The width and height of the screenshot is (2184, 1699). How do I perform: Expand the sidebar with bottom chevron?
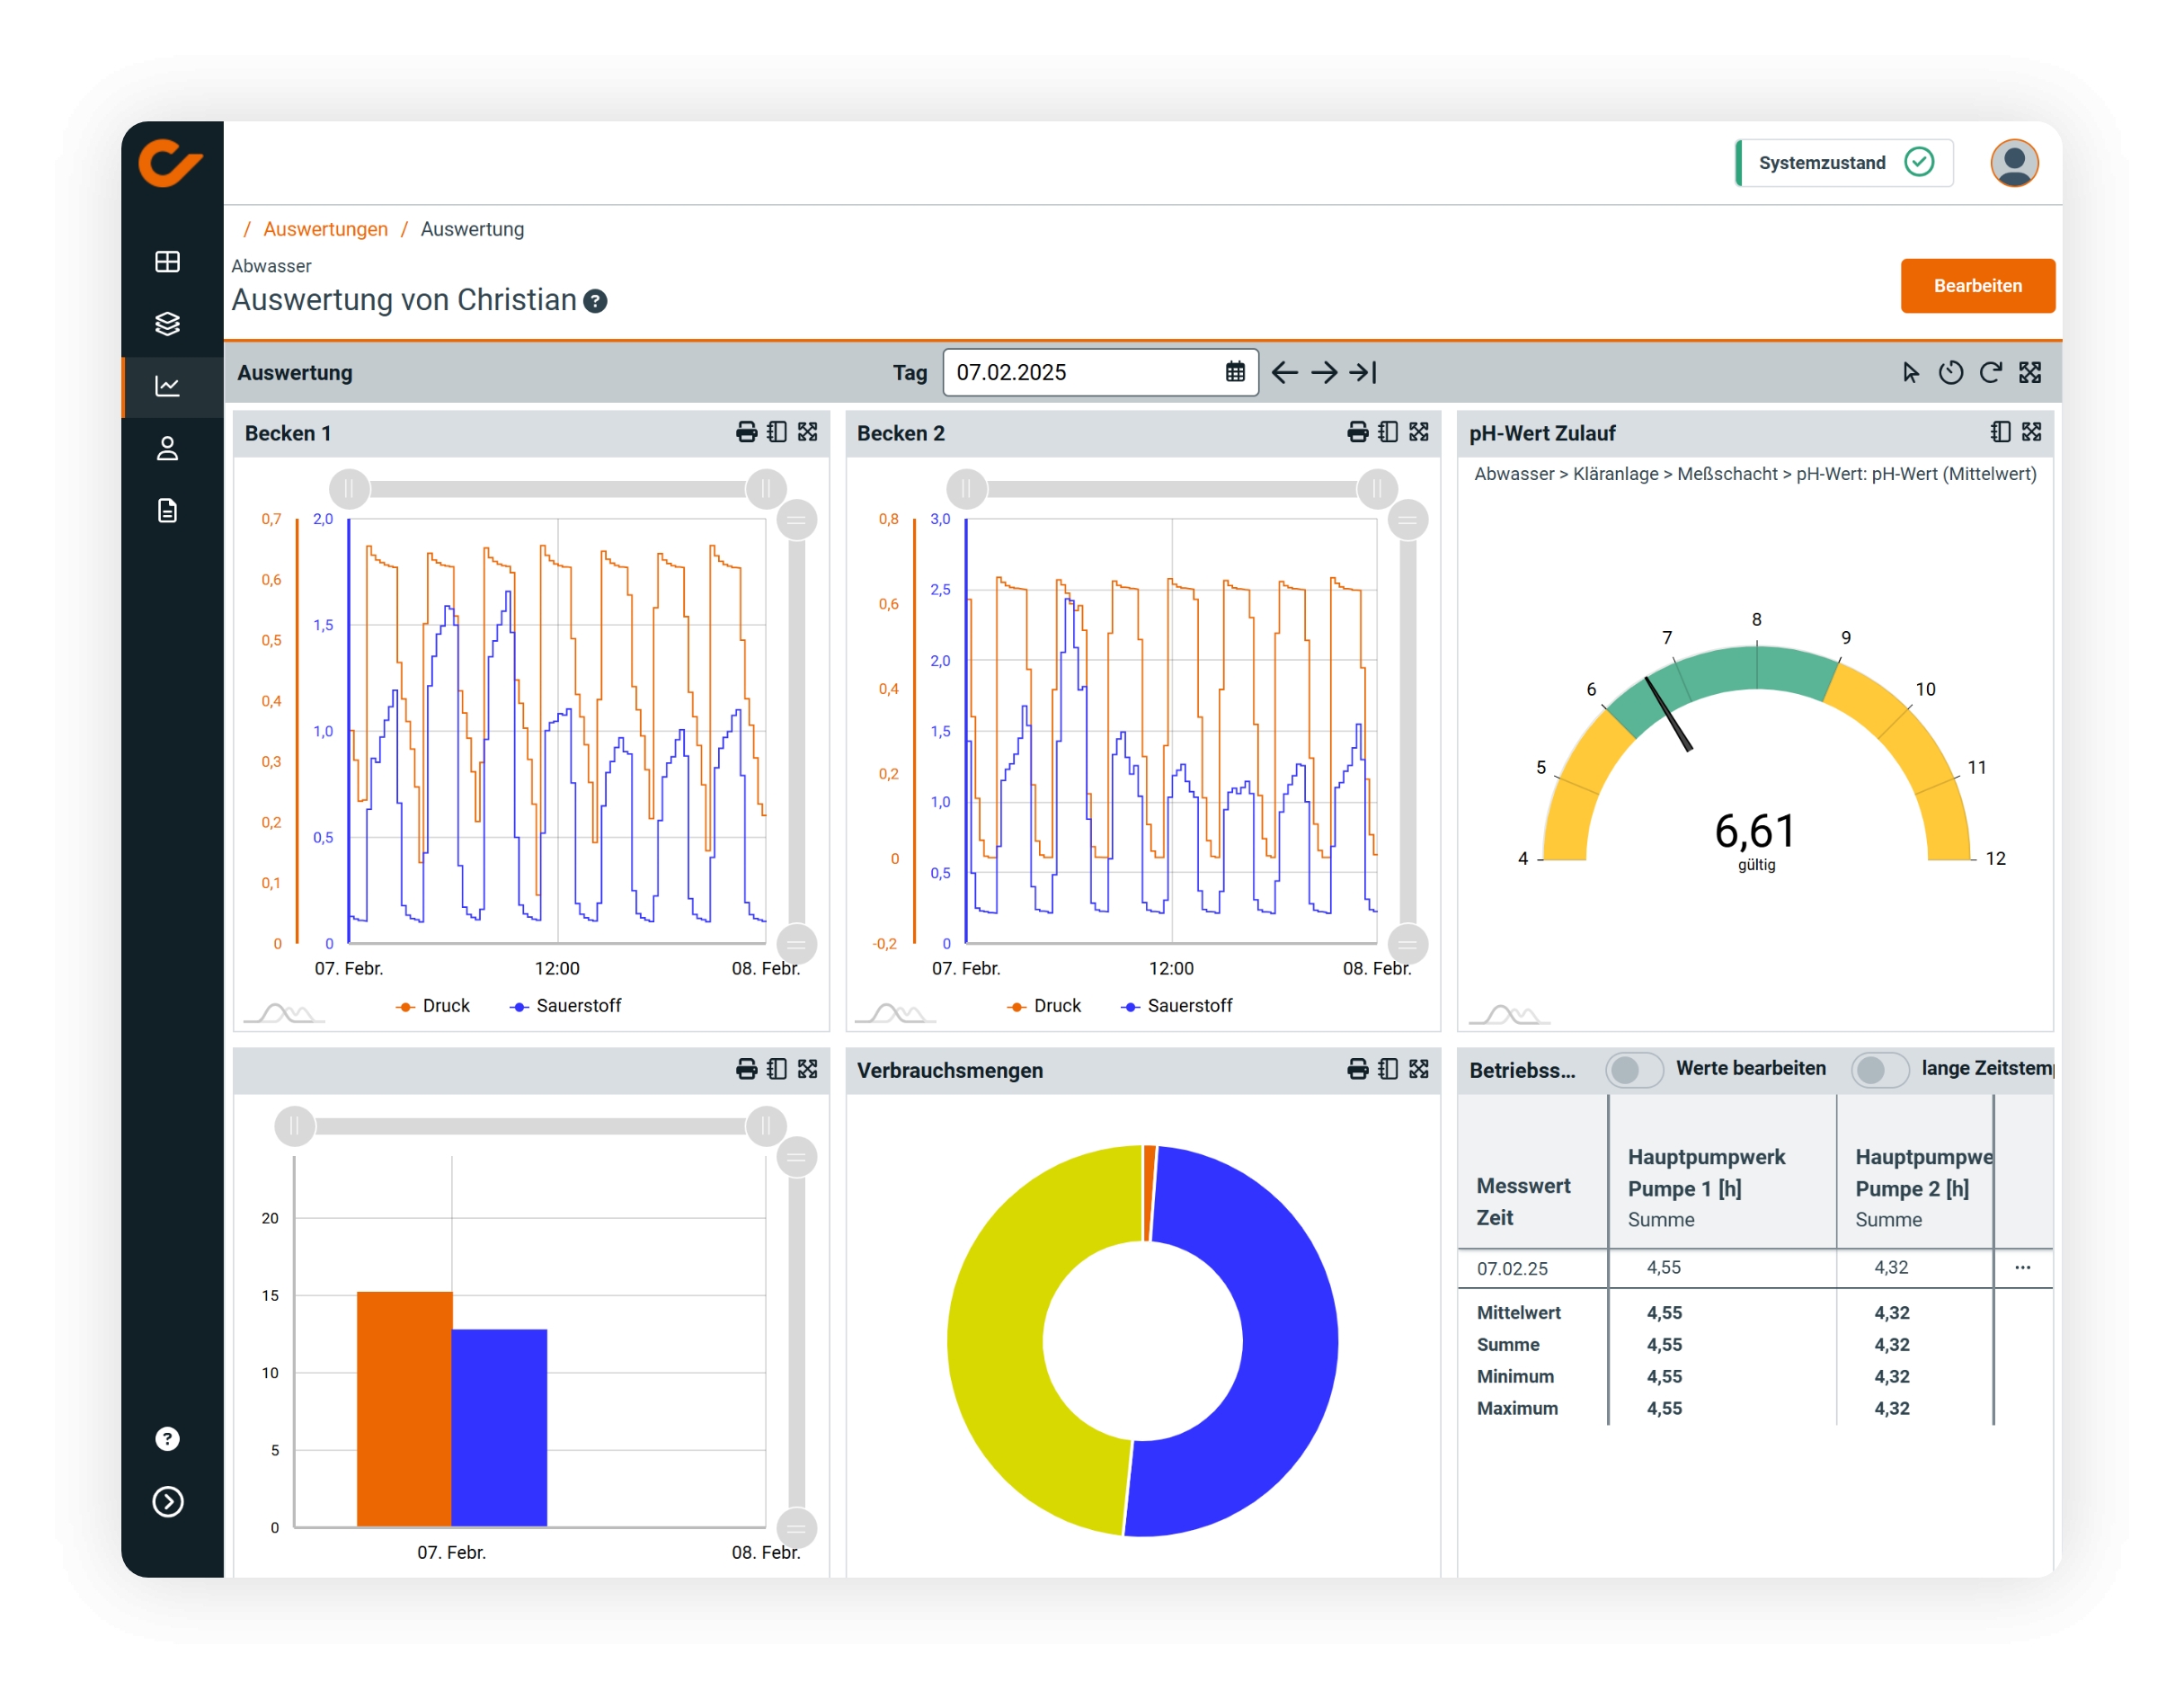(167, 1501)
